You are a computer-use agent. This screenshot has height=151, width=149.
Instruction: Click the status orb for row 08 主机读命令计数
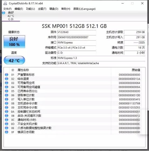tap(6, 103)
